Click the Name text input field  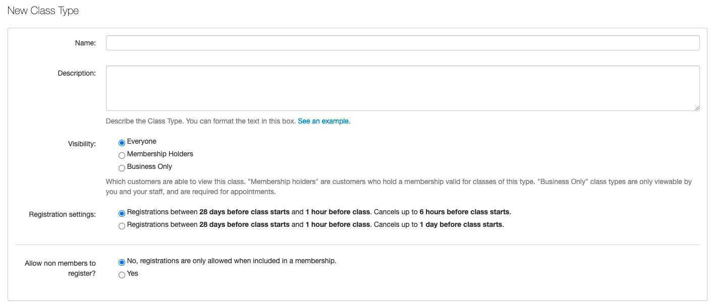tap(402, 43)
